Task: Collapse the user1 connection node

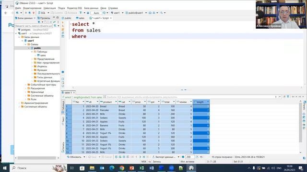Action: pos(16,33)
